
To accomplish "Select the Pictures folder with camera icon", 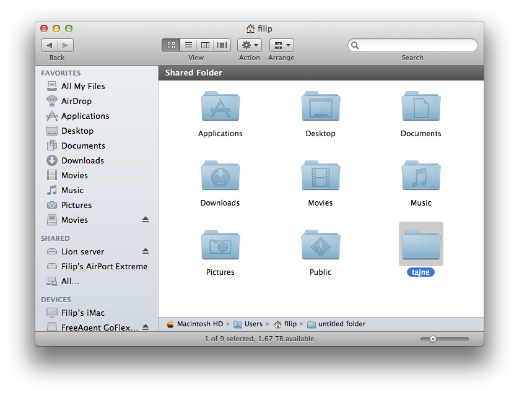I will 220,245.
